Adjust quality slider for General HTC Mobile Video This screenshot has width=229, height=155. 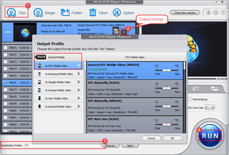(x=167, y=70)
